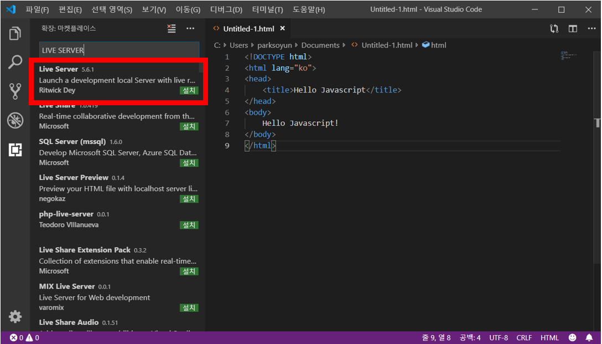Click Users breadcrumb segment
Screen dimensions: 602x344
(239, 45)
